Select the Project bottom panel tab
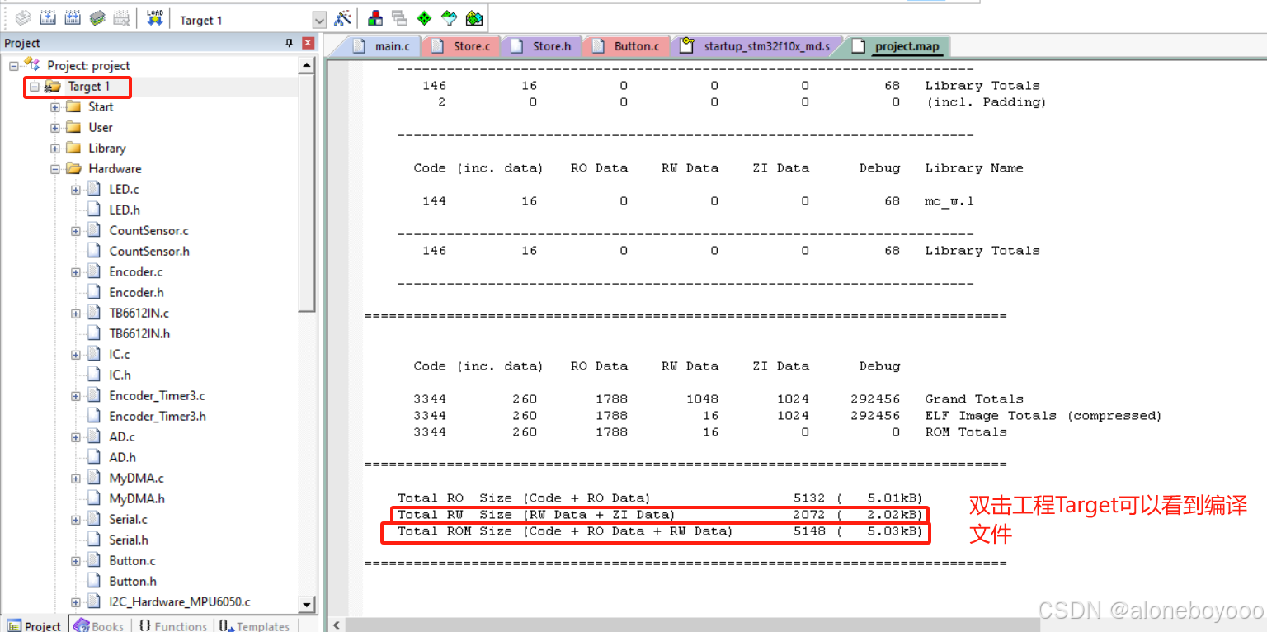The height and width of the screenshot is (632, 1267). [35, 625]
